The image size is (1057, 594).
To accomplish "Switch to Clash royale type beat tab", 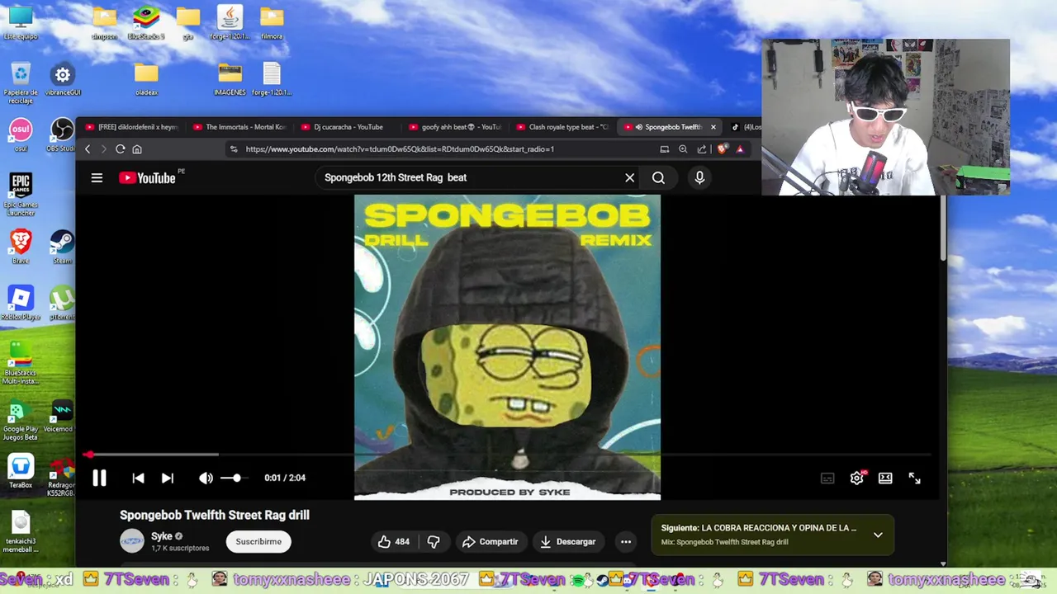I will tap(562, 127).
